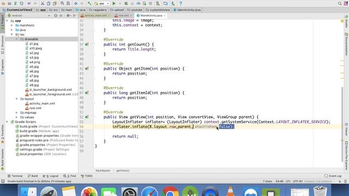Click the Undo arrow icon
This screenshot has width=349, height=196.
coord(29,4)
